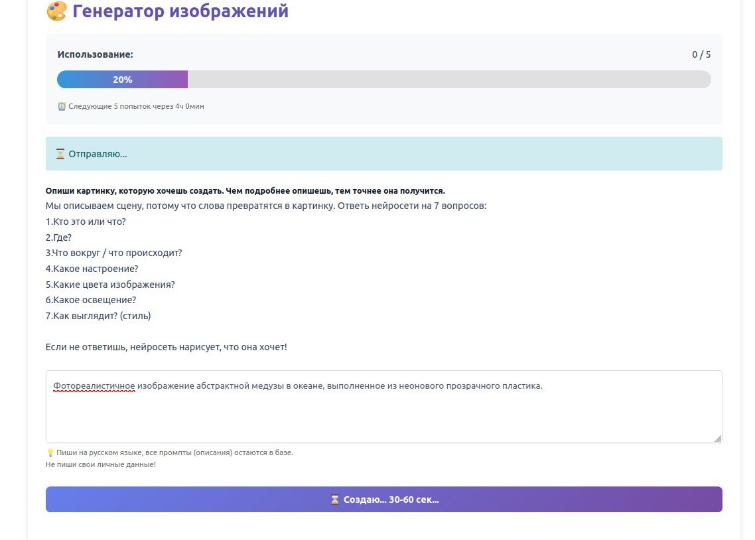Image resolution: width=755 pixels, height=540 pixels.
Task: Click the lightbulb icon below the text area
Action: point(50,452)
